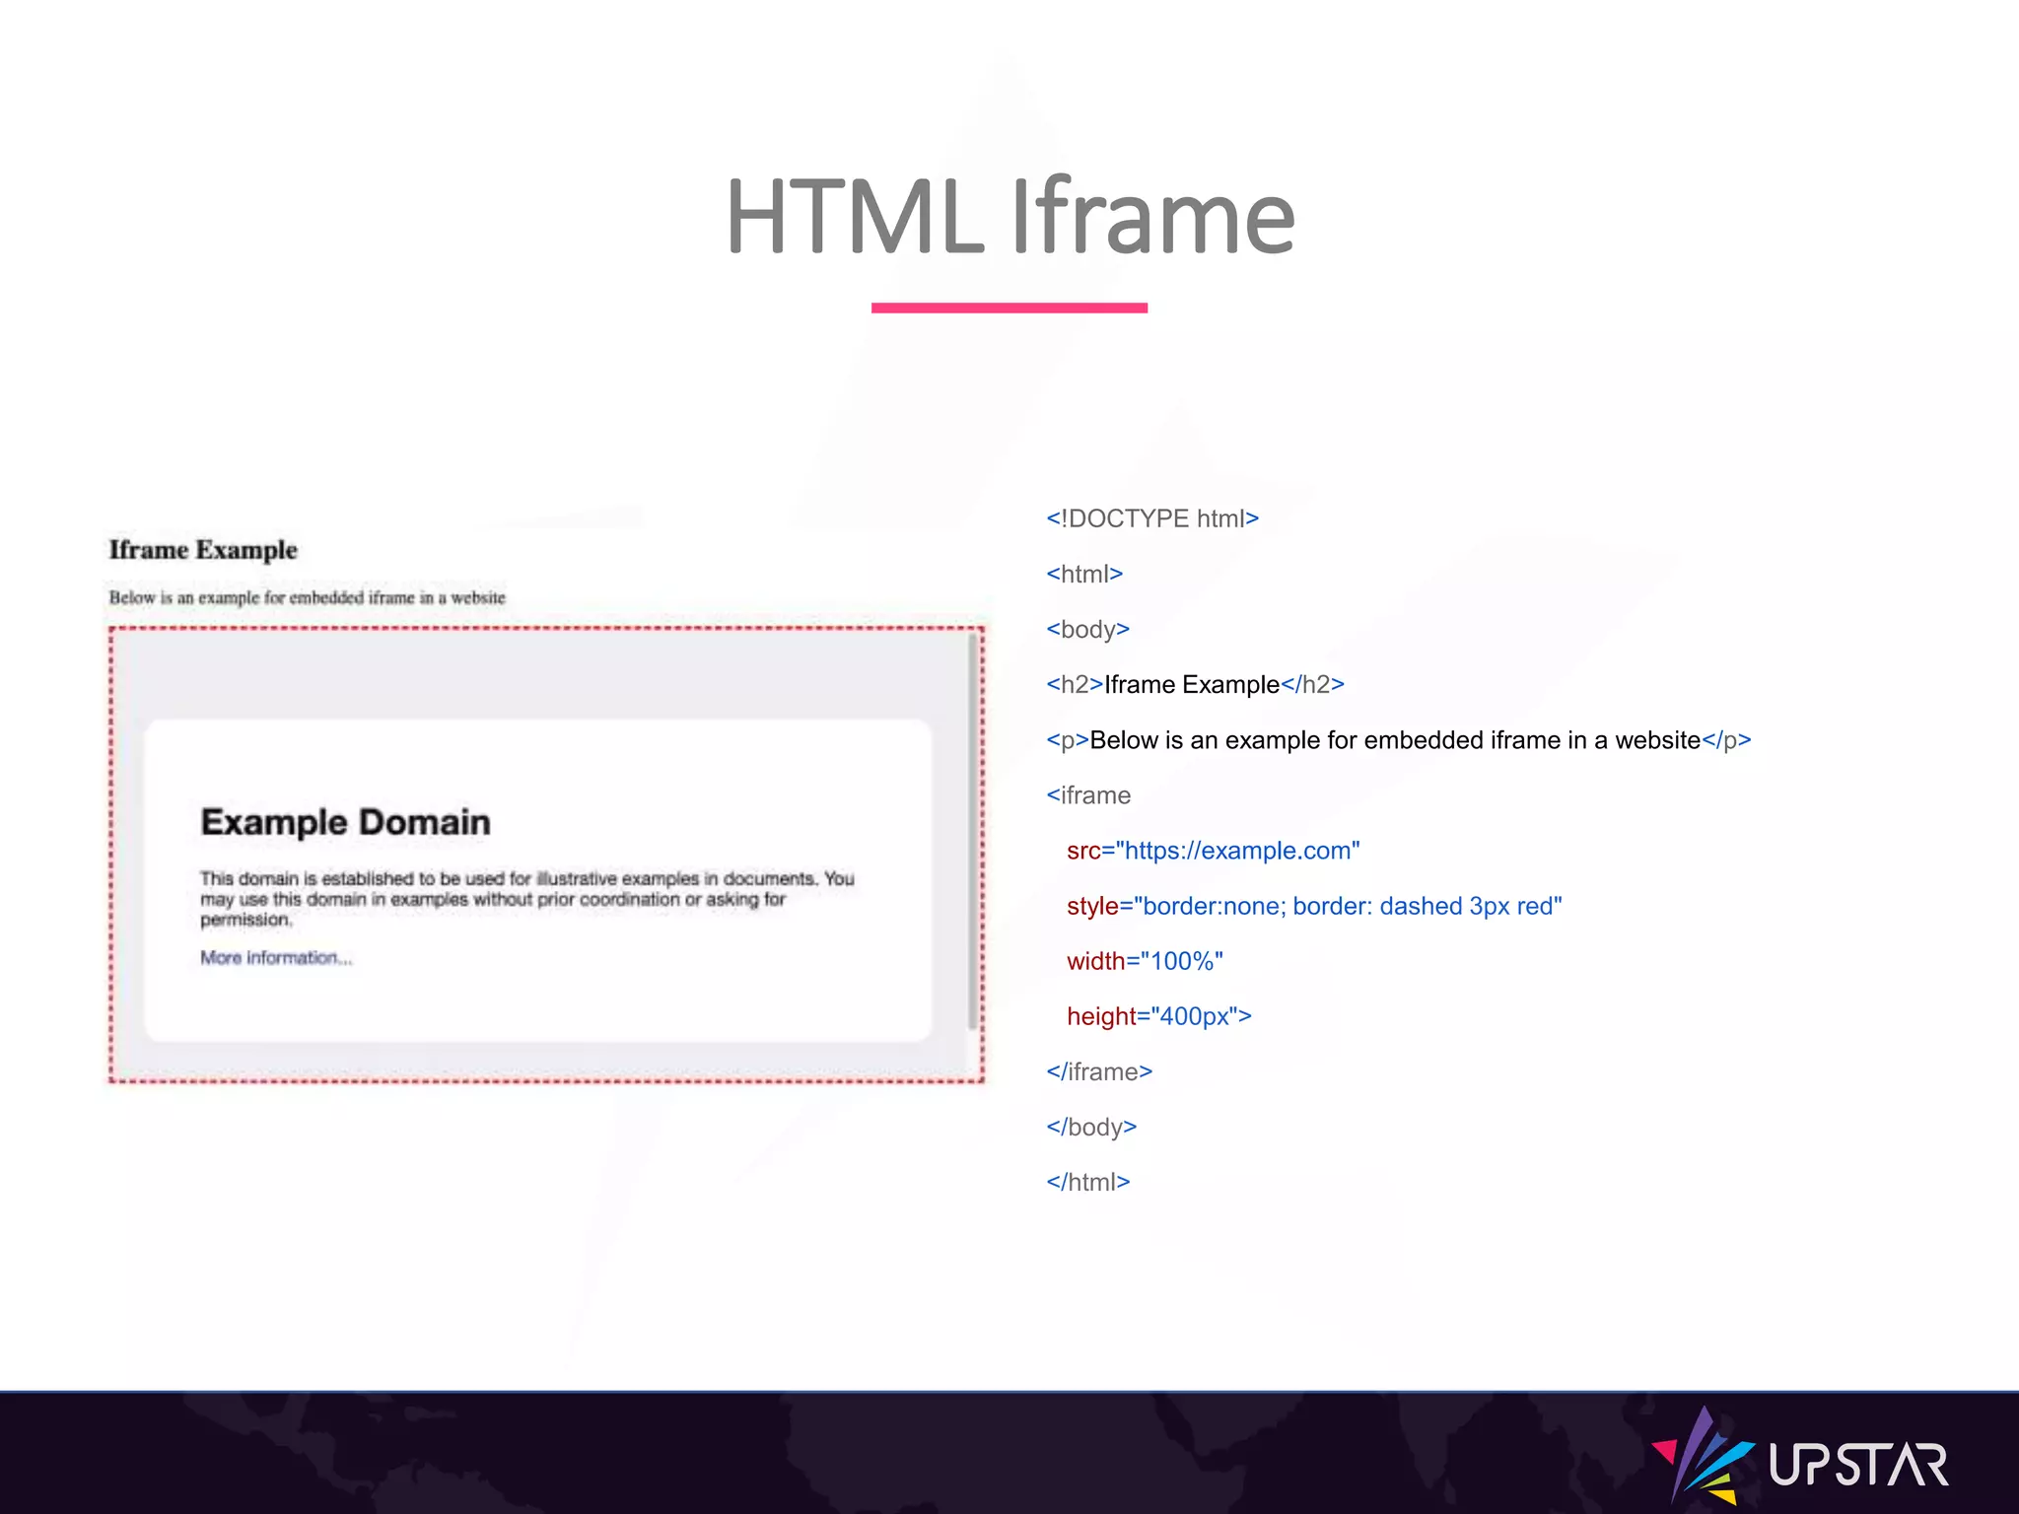2019x1514 pixels.
Task: Click the 'Iframe Example' heading in preview
Action: click(x=203, y=550)
